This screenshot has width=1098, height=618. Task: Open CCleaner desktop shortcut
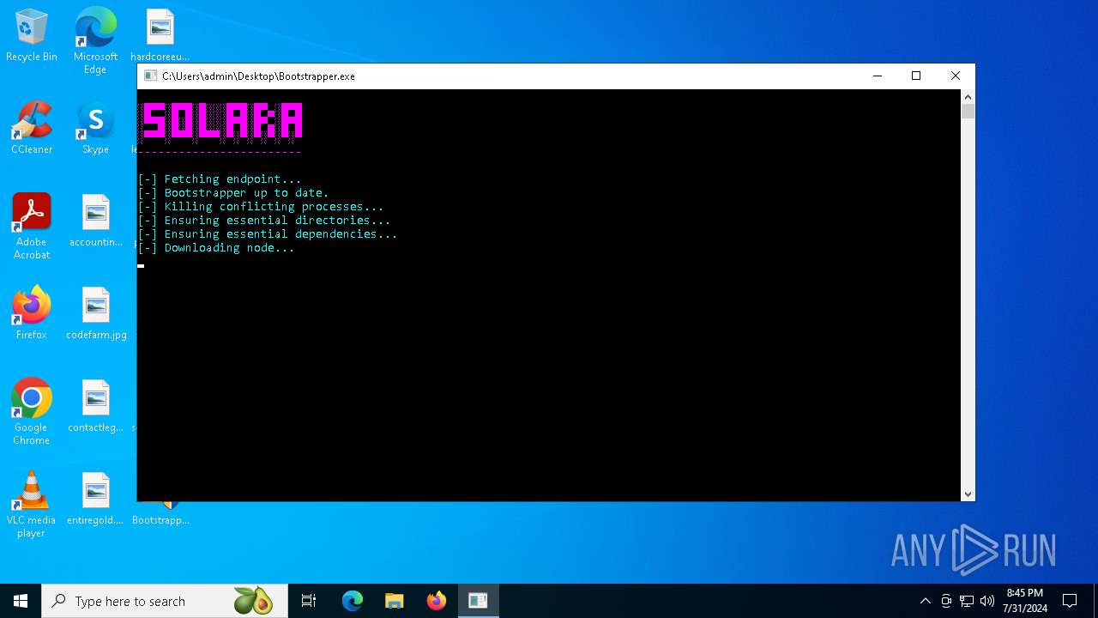32,128
